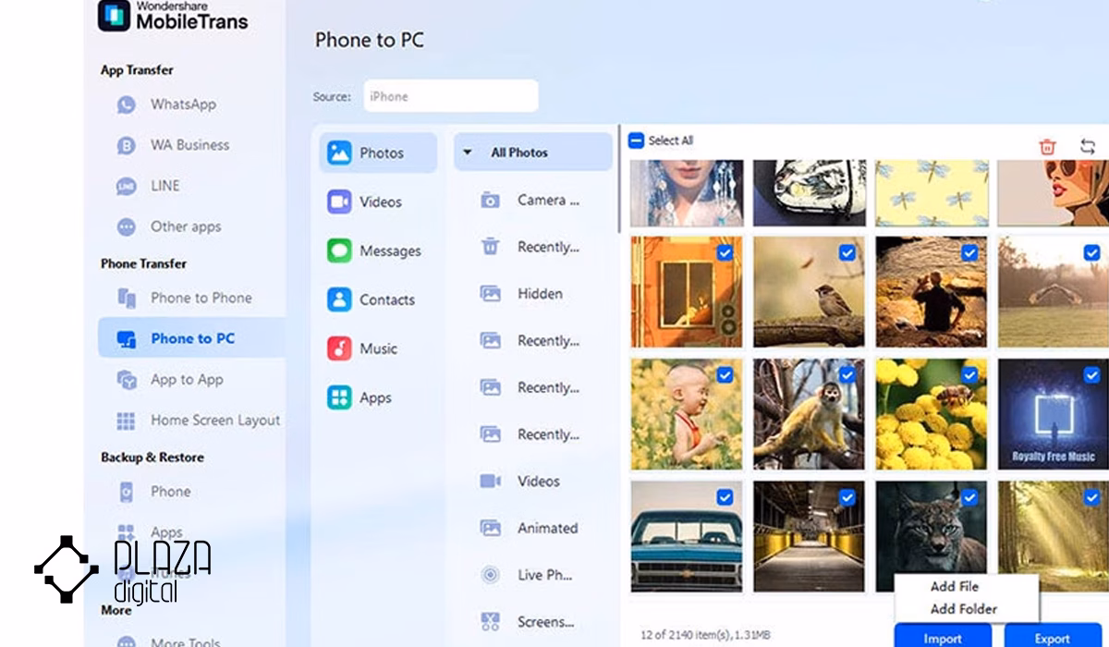Open the Source iPhone dropdown
The image size is (1109, 647).
click(451, 96)
